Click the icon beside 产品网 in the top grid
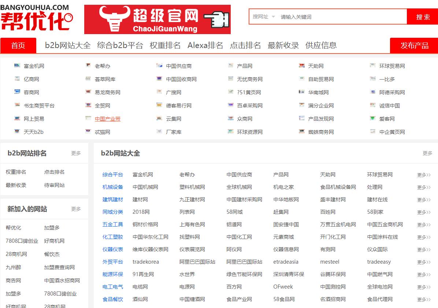The width and height of the screenshot is (438, 308). 230,66
